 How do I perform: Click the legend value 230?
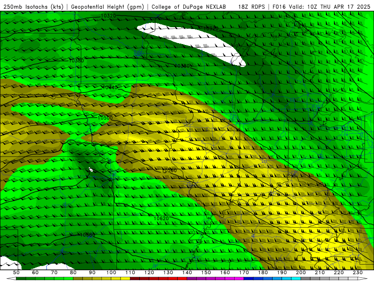(358, 273)
